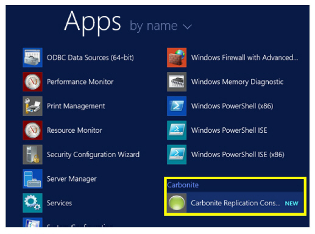Click the Windows PowerShell ISE (x86) icon
The image size is (315, 234).
[x=177, y=154]
